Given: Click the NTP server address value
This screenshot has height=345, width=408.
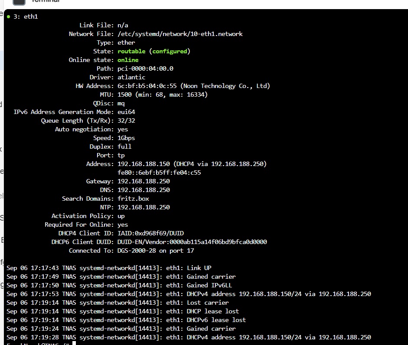Looking at the screenshot, I should (144, 207).
